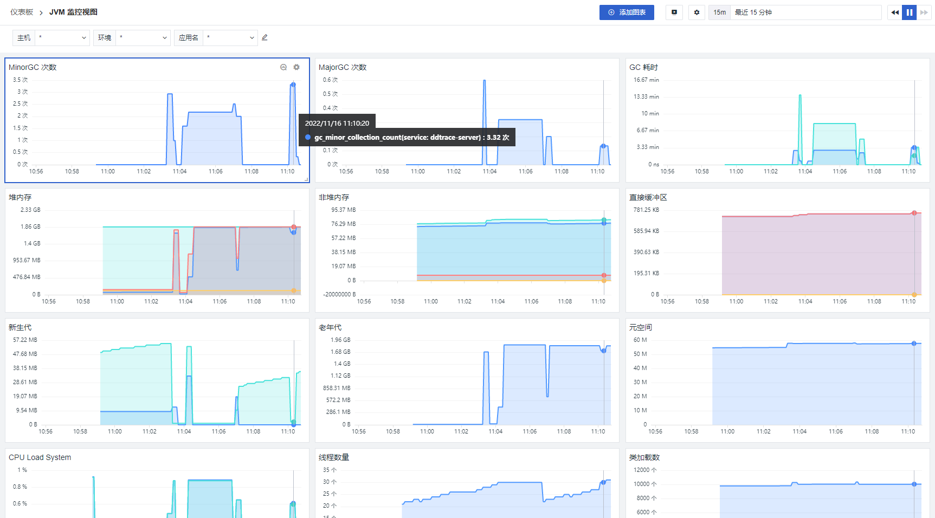The height and width of the screenshot is (518, 935).
Task: Click the GC 耗时 panel title
Action: (643, 67)
